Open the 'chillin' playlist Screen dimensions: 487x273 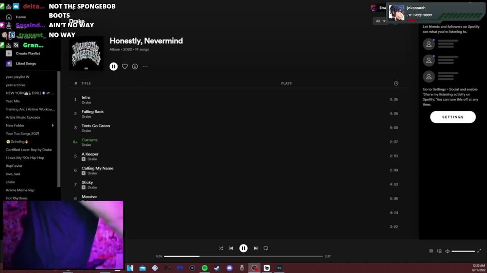pyautogui.click(x=11, y=182)
